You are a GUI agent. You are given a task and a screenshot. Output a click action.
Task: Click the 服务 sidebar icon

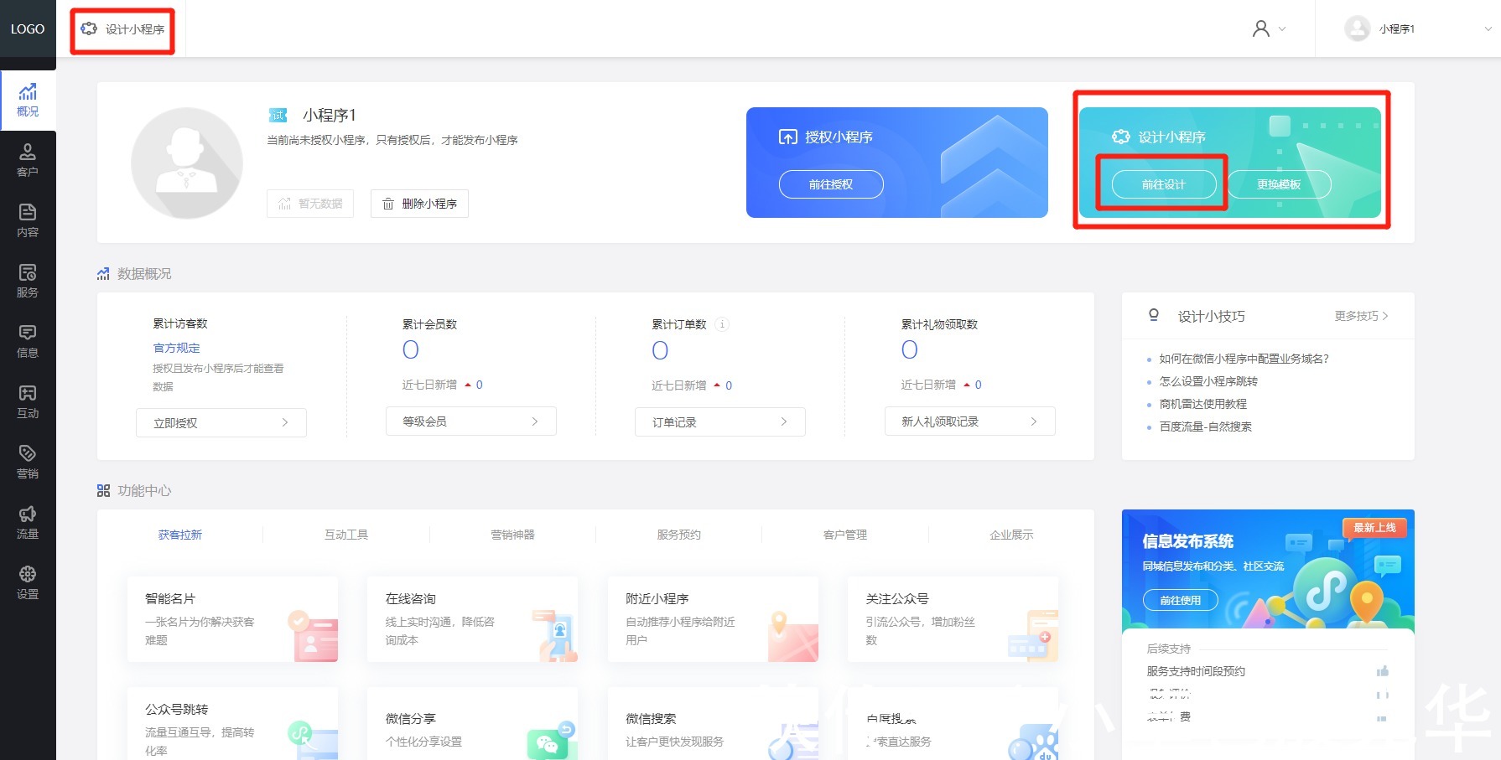click(x=28, y=280)
